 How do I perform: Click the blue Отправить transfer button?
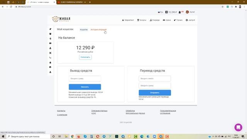click(x=155, y=93)
